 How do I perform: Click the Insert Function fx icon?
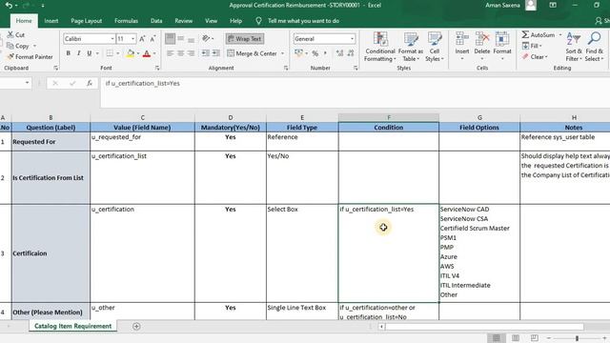[90, 83]
